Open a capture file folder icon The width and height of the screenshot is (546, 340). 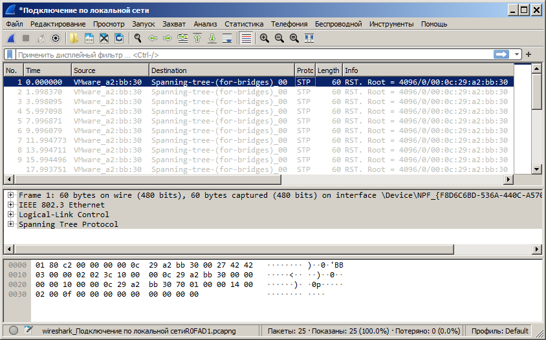[74, 38]
